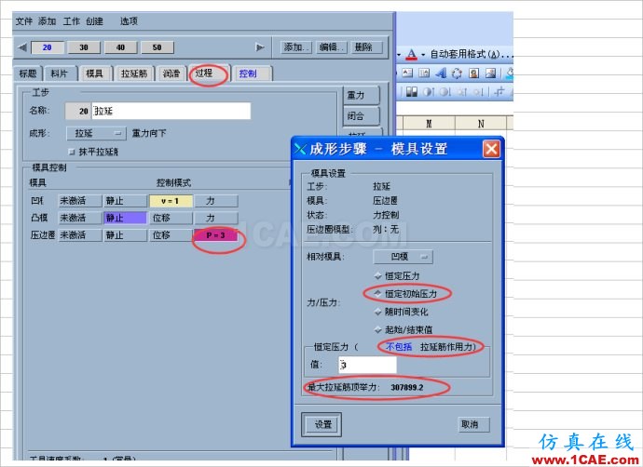Switch to the 过程 tab

coord(208,73)
